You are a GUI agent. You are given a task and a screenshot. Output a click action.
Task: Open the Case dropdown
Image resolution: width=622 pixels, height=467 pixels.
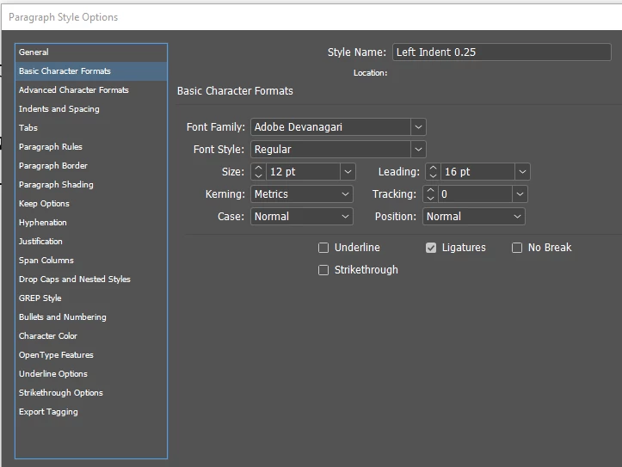click(x=302, y=217)
